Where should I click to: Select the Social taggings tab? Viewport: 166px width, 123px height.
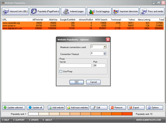point(99,11)
